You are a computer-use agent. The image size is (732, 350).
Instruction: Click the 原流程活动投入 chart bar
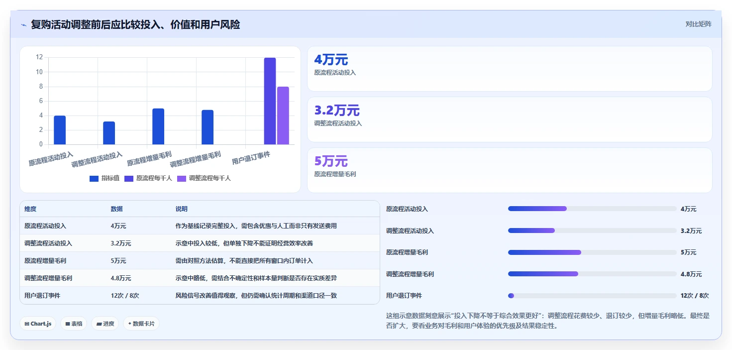[60, 130]
